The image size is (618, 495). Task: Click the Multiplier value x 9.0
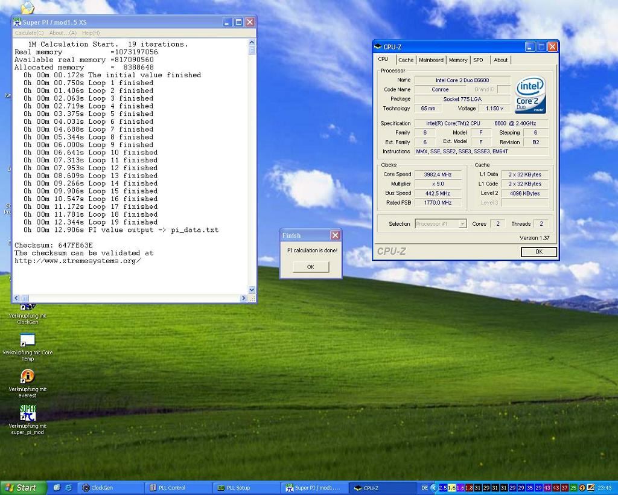(438, 184)
